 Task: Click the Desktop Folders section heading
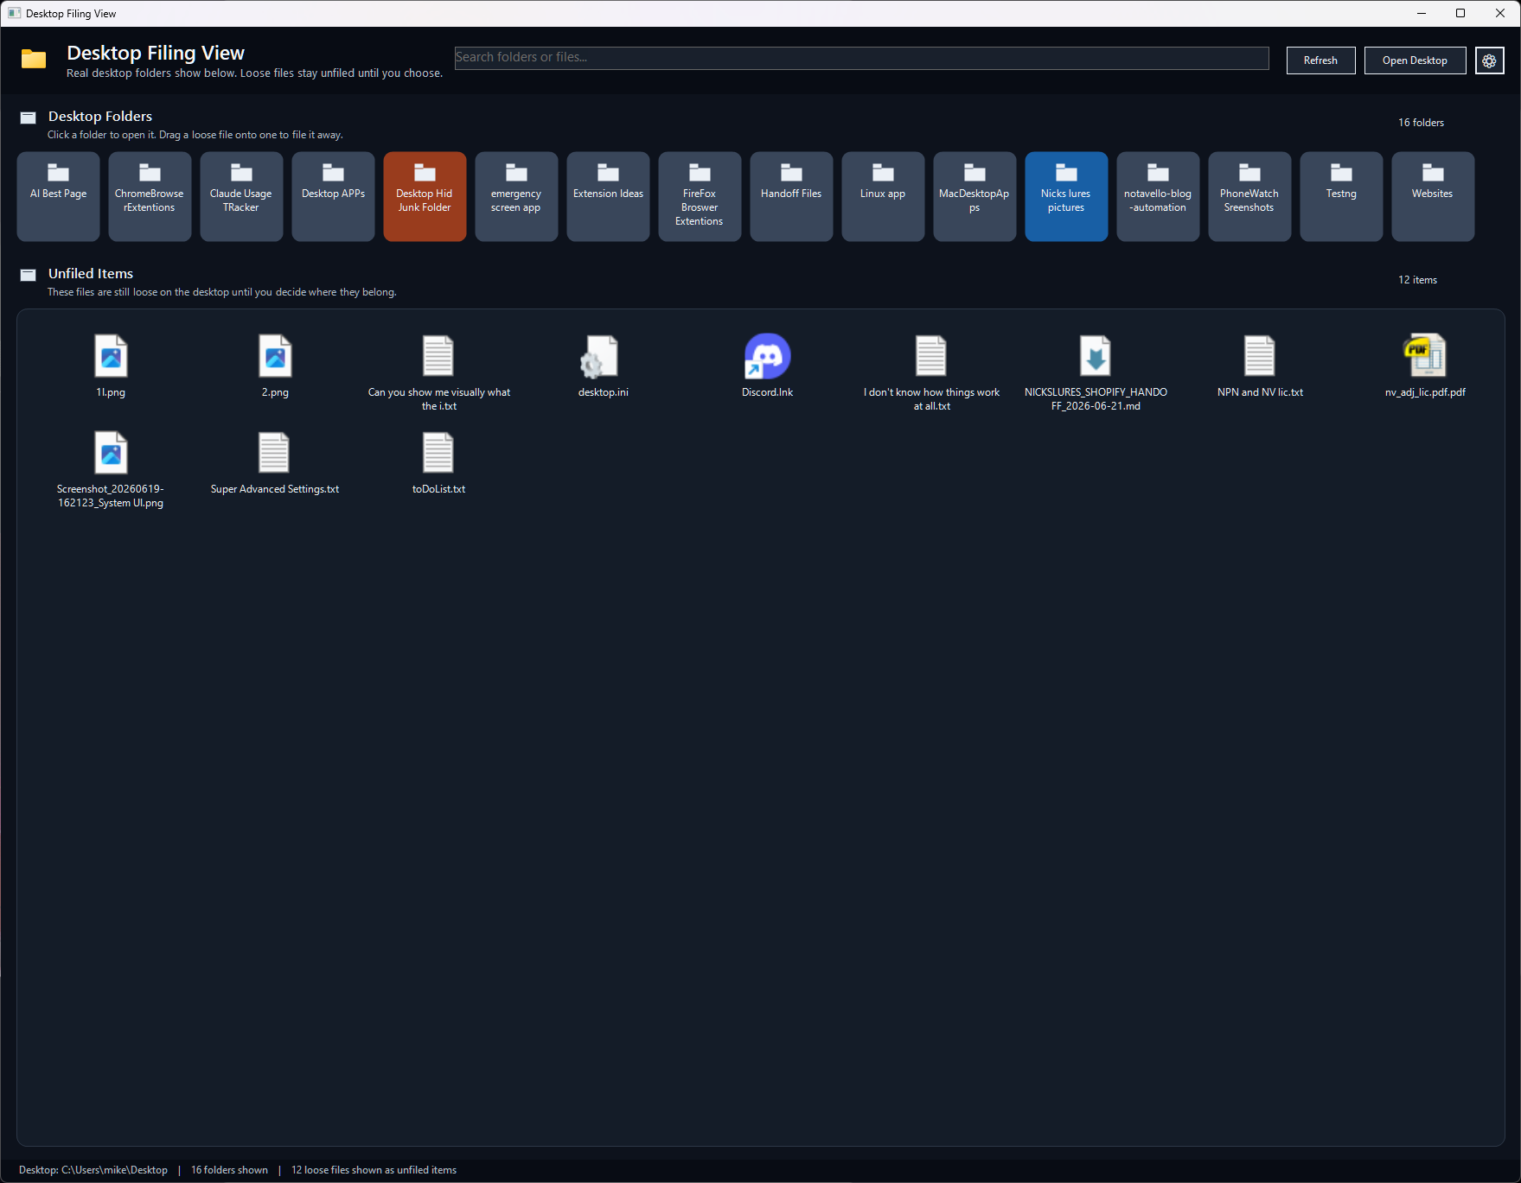(100, 117)
